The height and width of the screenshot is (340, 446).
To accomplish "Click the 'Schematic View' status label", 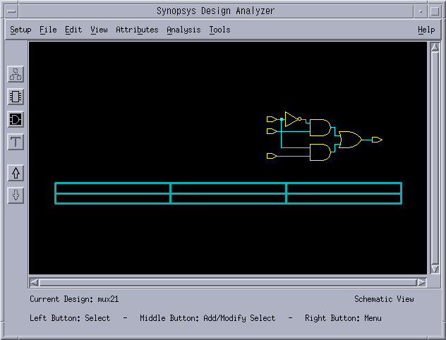I will point(384,299).
